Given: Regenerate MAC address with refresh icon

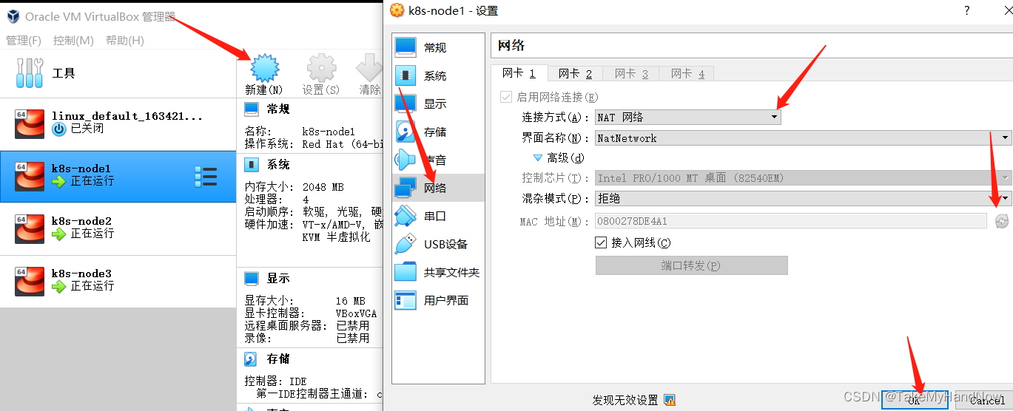Looking at the screenshot, I should (x=1002, y=220).
